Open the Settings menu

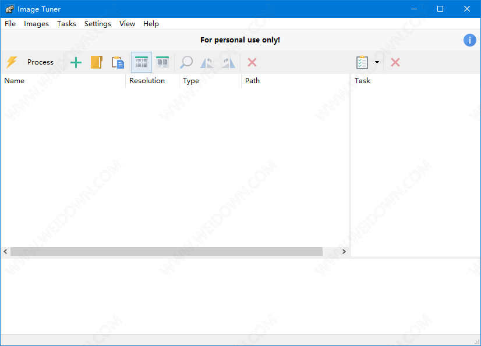pos(98,24)
